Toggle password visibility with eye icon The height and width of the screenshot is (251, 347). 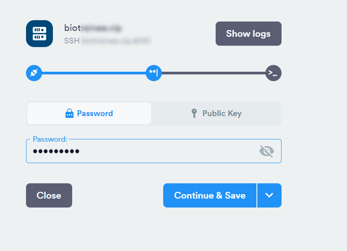click(x=267, y=151)
